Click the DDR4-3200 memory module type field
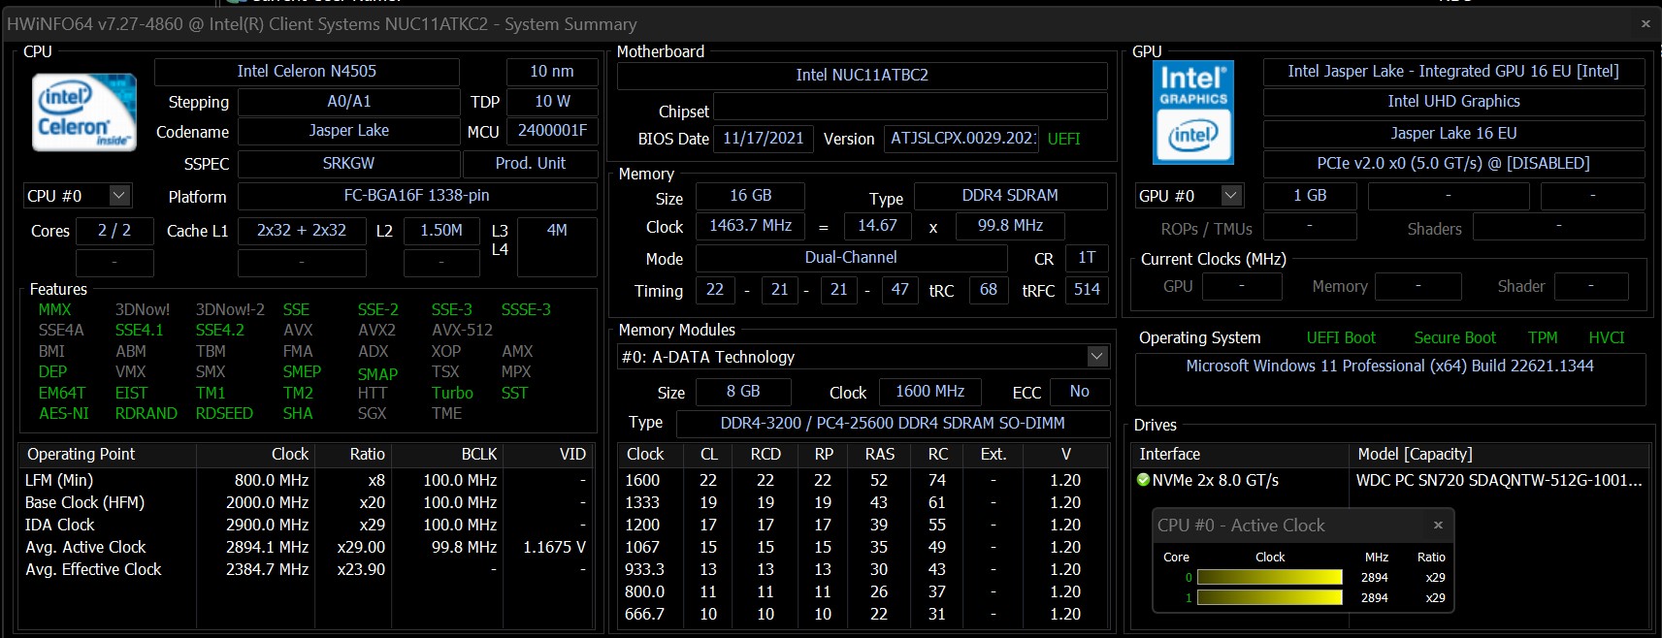The image size is (1662, 638). (892, 424)
